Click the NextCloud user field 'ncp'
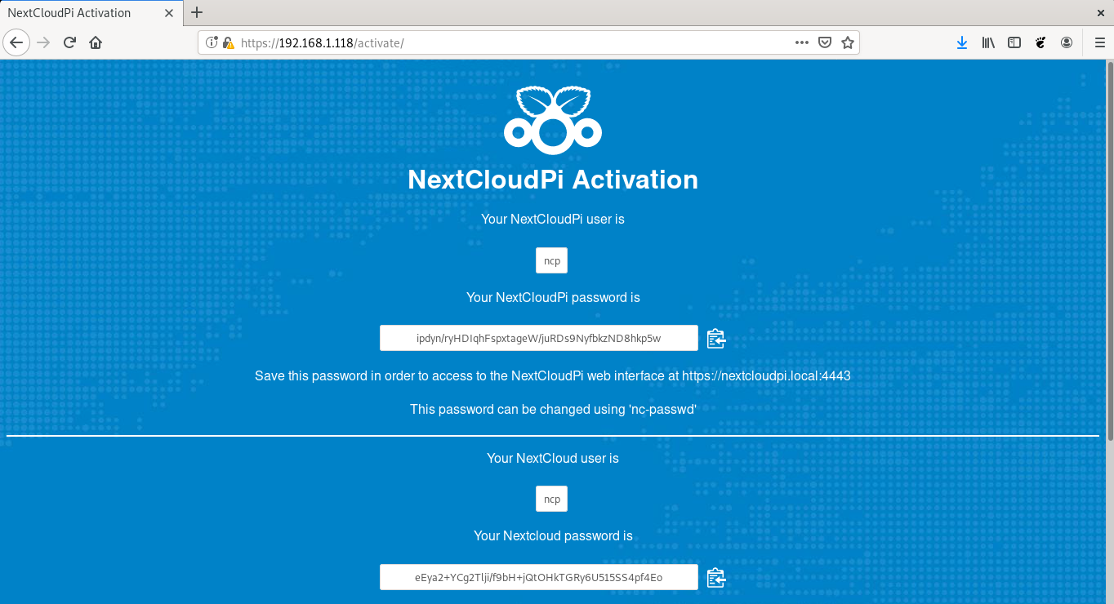Image resolution: width=1114 pixels, height=604 pixels. (x=552, y=499)
